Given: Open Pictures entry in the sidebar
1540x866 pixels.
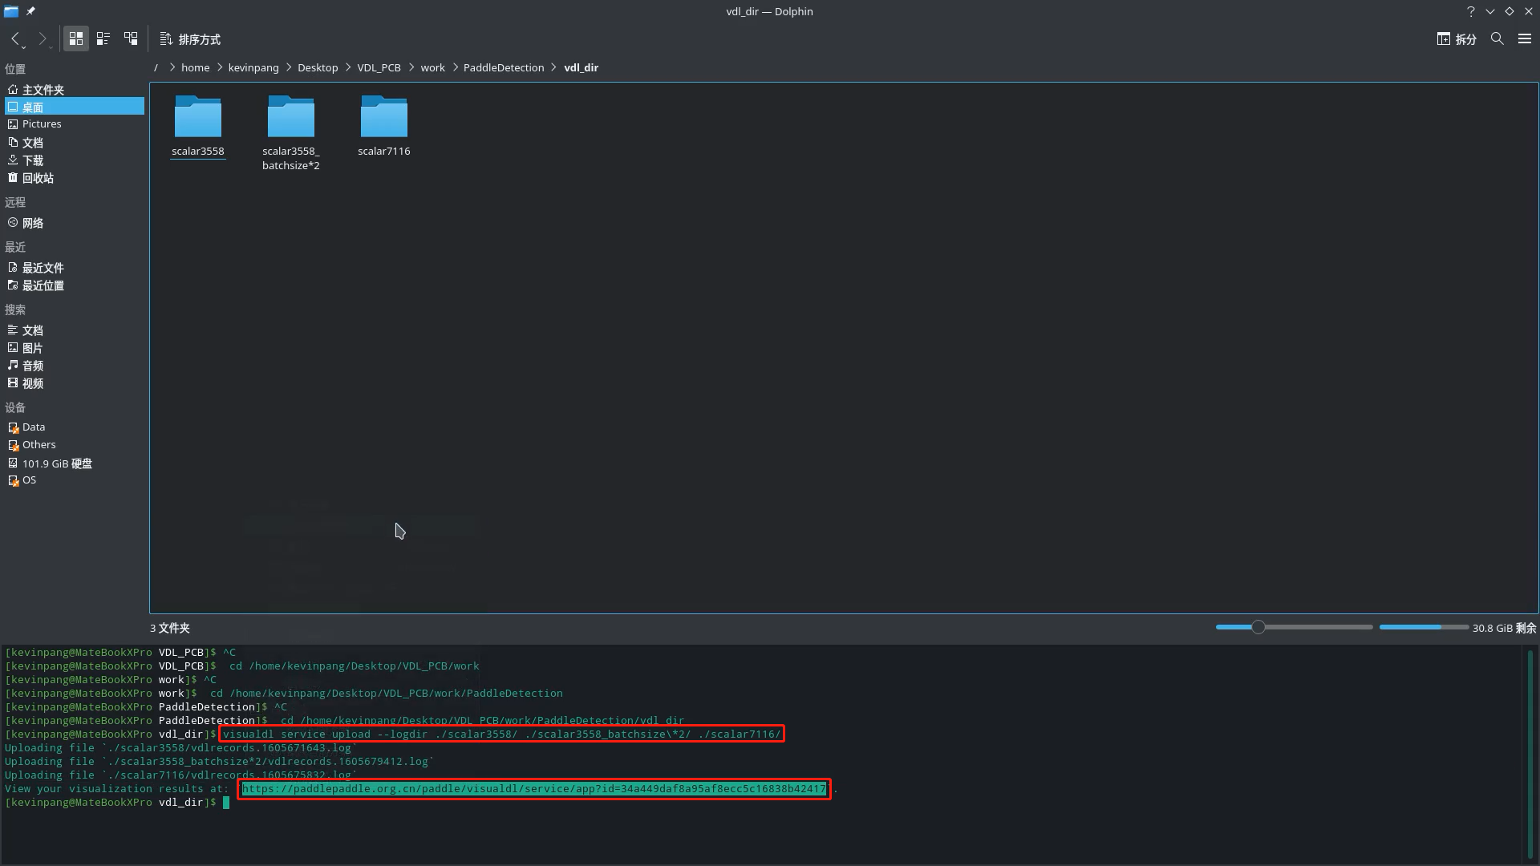Looking at the screenshot, I should click(x=41, y=123).
